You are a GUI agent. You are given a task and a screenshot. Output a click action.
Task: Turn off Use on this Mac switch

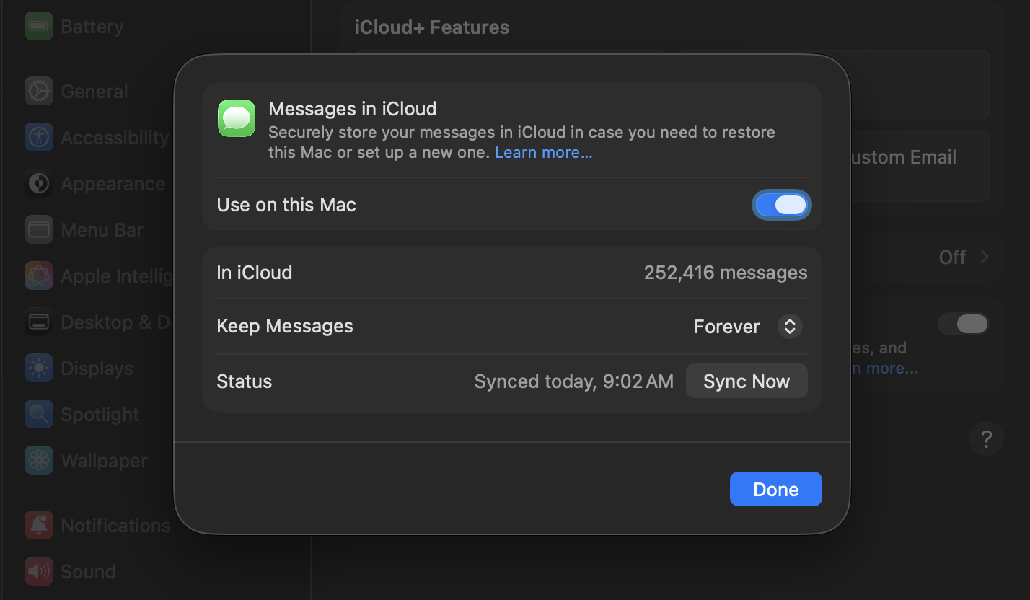782,205
